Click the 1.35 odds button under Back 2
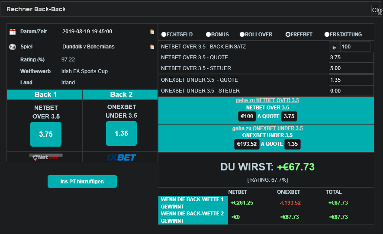The height and width of the screenshot is (234, 383). click(x=122, y=134)
